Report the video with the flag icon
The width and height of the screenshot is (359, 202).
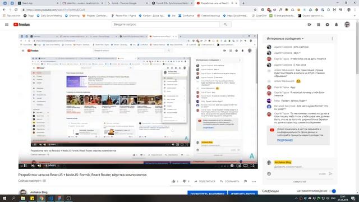(x=246, y=181)
